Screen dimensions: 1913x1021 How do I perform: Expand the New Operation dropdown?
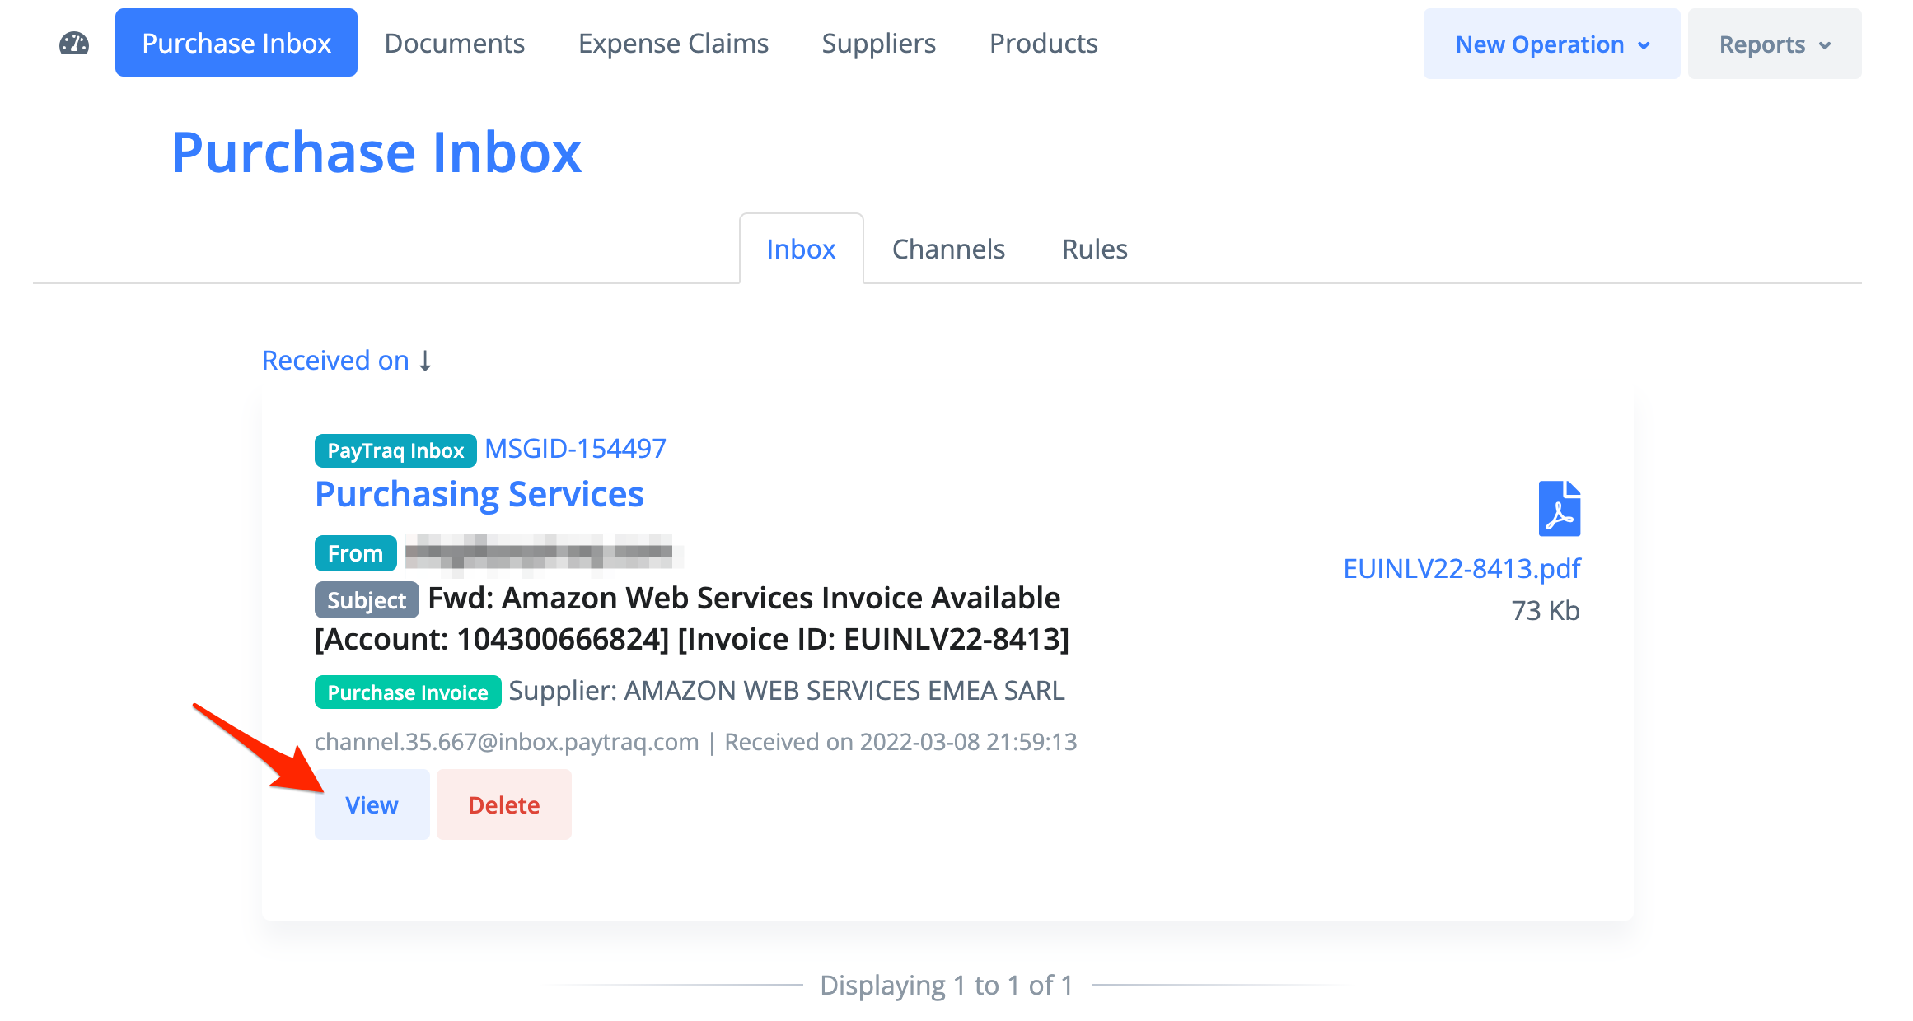[1551, 44]
